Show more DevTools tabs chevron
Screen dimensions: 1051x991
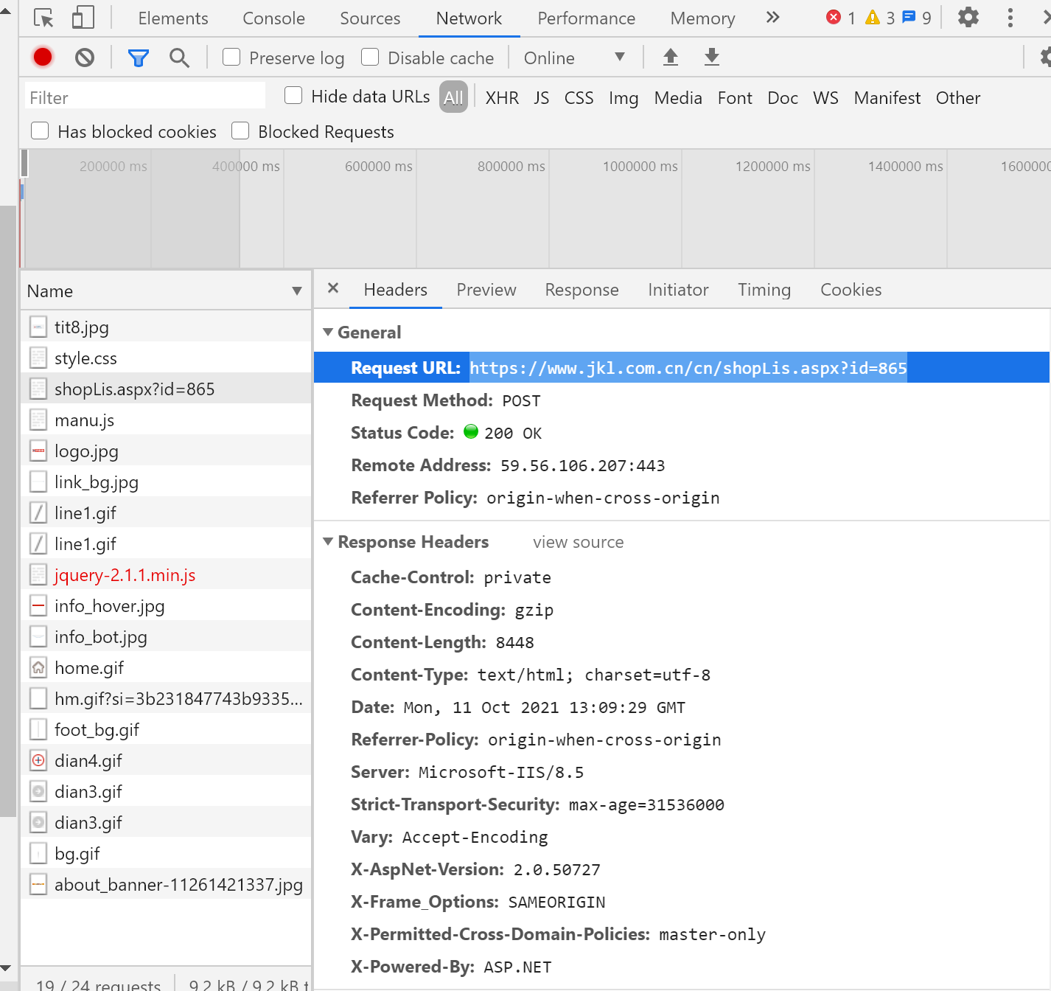[x=772, y=18]
